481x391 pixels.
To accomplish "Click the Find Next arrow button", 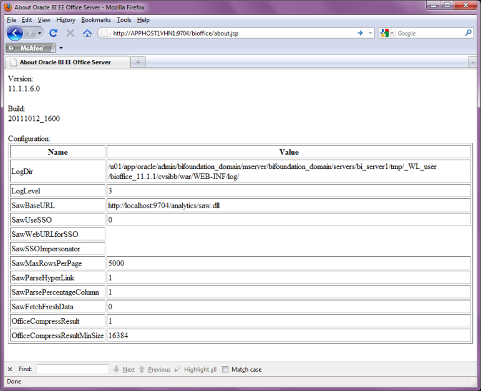I will point(124,369).
